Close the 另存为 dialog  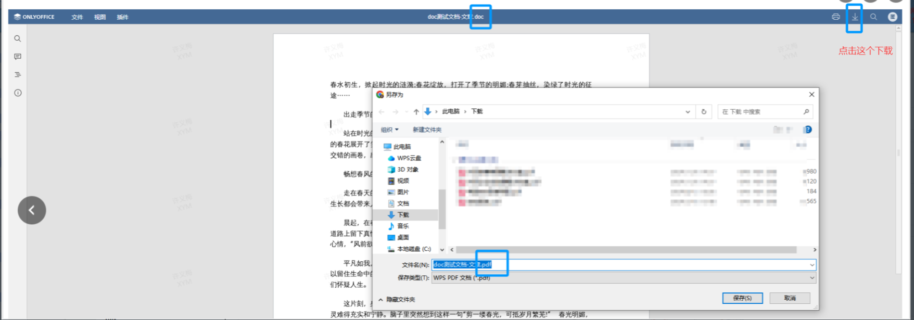click(811, 95)
